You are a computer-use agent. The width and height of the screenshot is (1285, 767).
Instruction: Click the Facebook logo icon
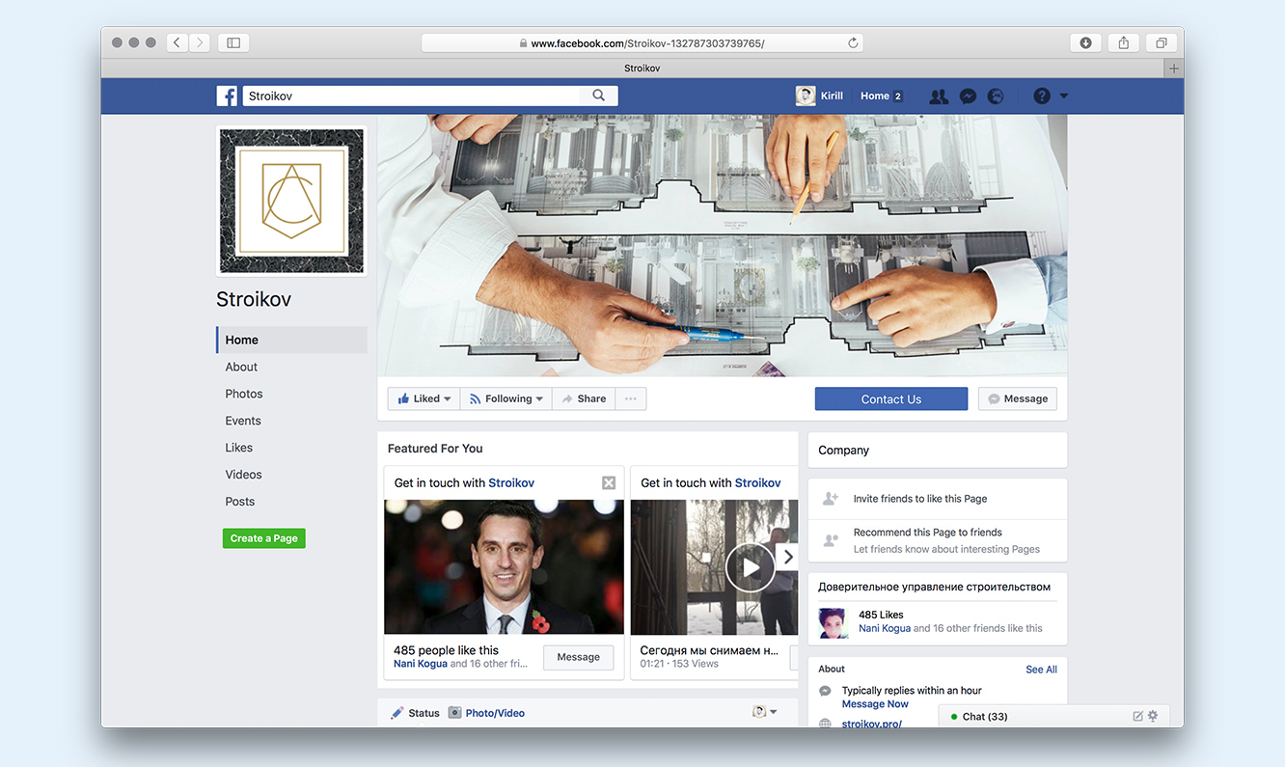pos(227,96)
